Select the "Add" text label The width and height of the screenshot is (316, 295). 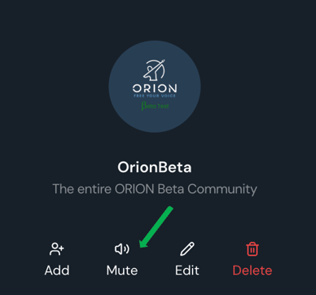[57, 271]
